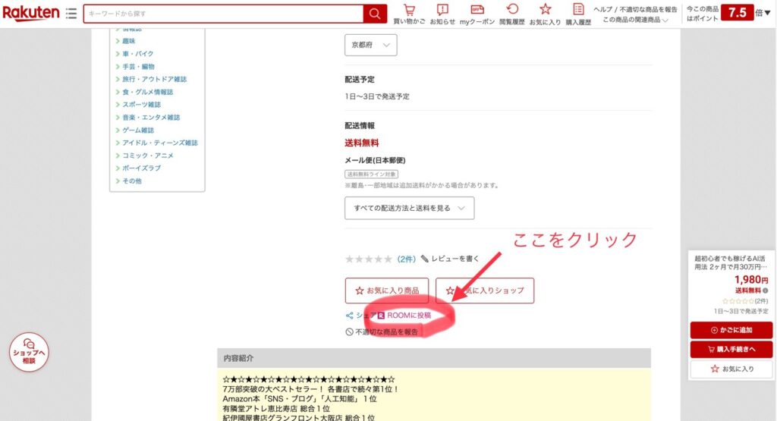Screen dimensions: 777x421
Task: Open the myクーポン coupon icon
Action: 477,14
